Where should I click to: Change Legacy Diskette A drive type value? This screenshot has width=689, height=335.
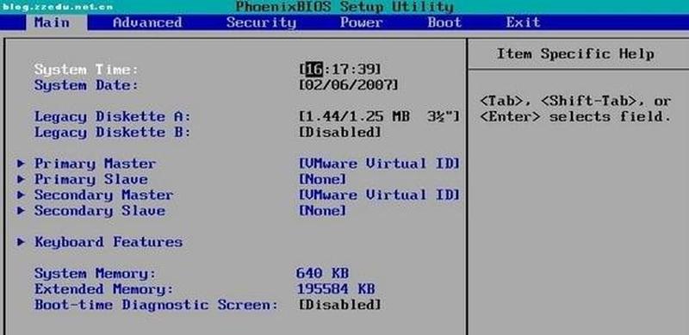pyautogui.click(x=379, y=116)
